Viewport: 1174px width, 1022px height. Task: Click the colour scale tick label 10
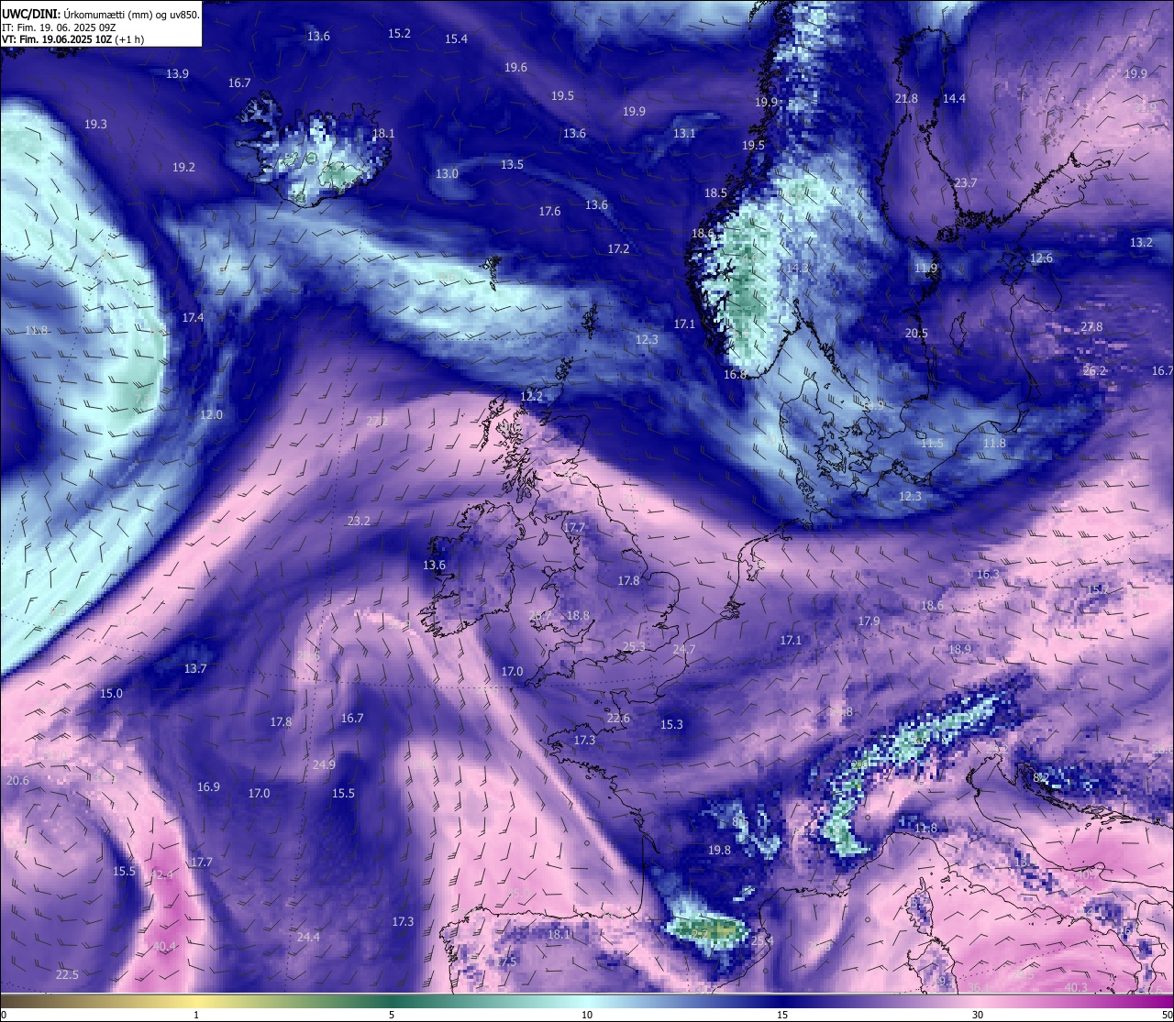[x=586, y=1015]
